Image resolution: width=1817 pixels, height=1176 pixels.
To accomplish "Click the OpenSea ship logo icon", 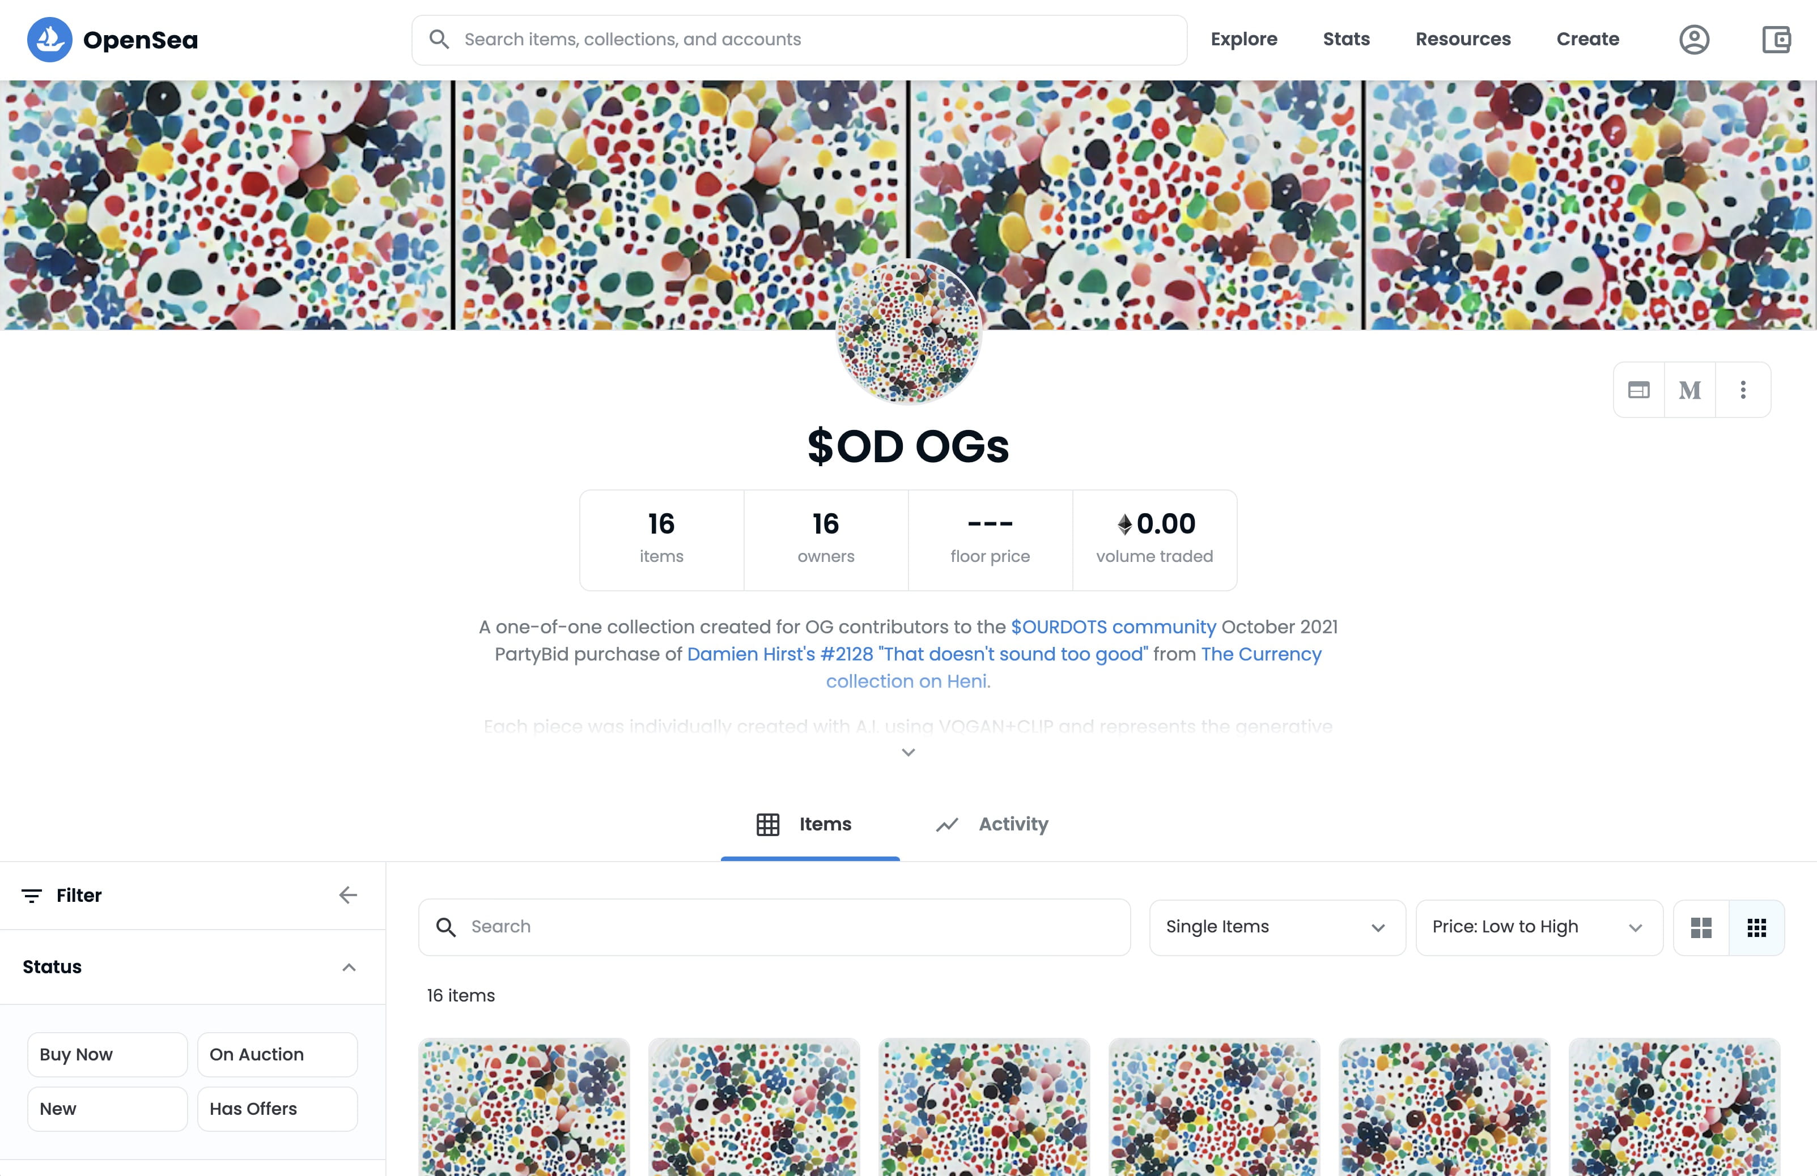I will [x=50, y=40].
